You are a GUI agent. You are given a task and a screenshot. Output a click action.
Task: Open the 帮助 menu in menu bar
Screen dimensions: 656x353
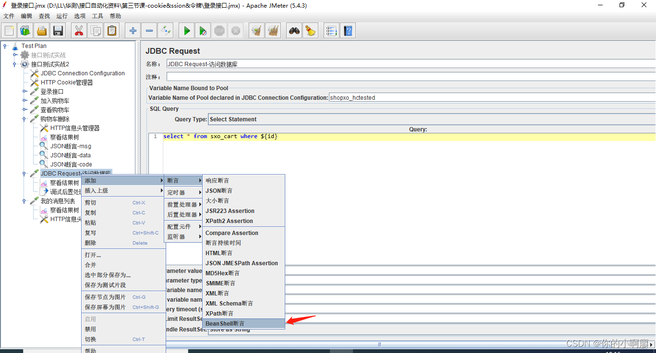(x=115, y=16)
